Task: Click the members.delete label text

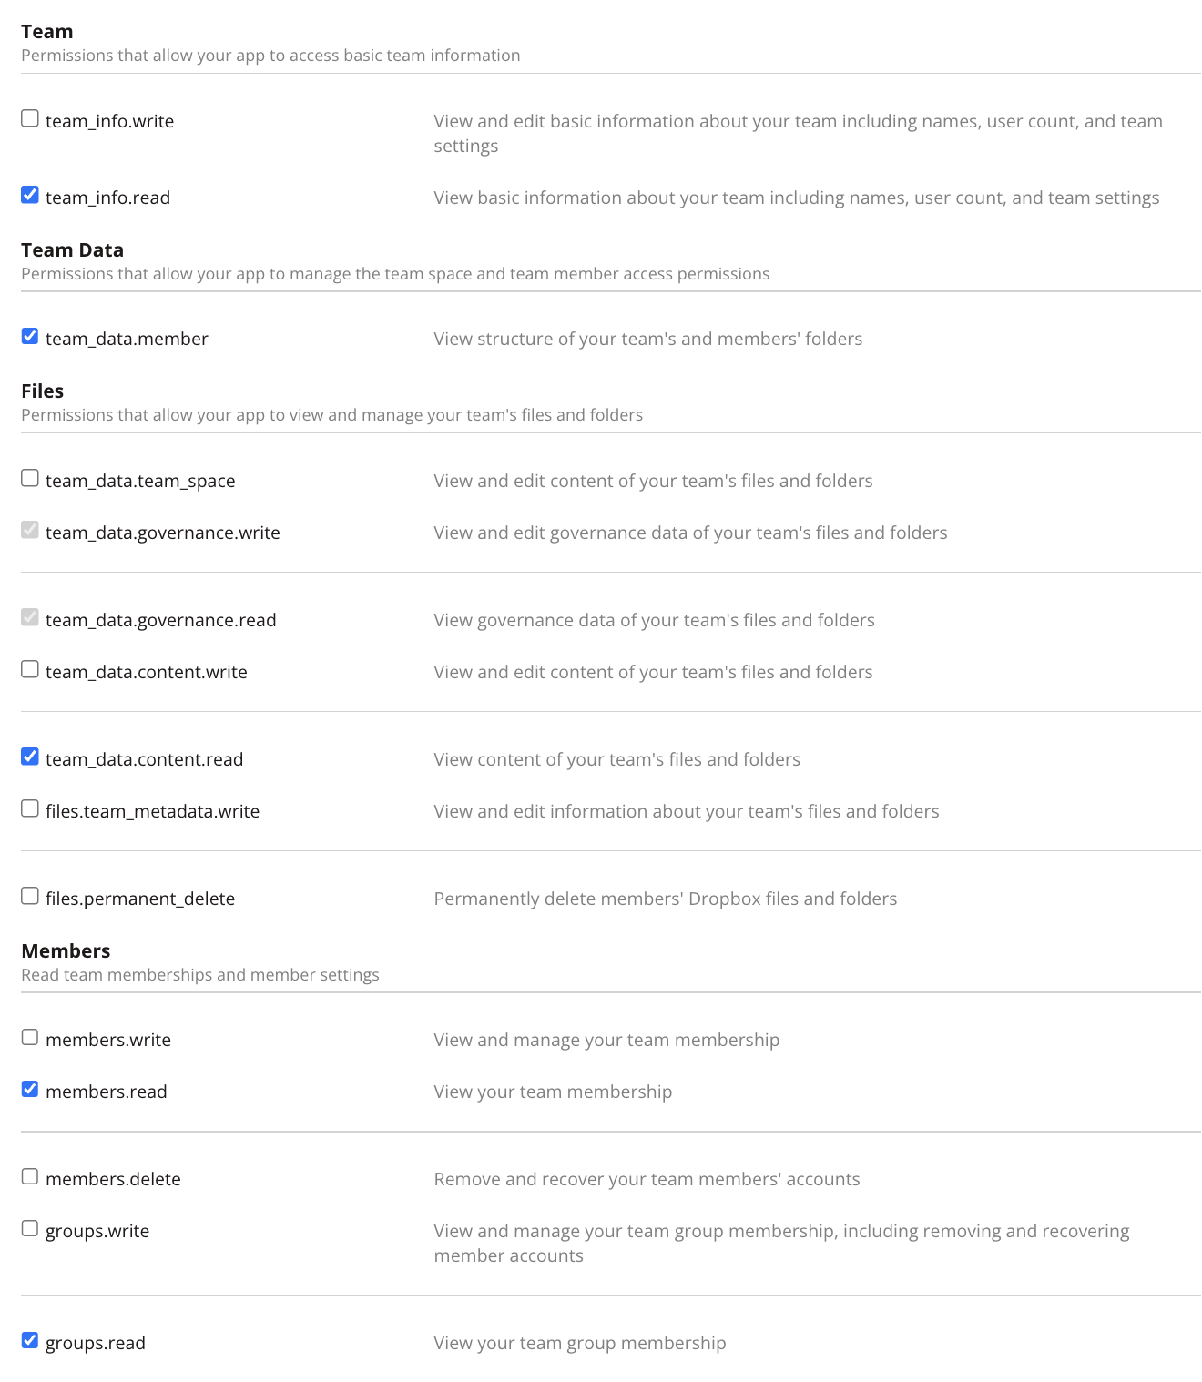Action: (x=113, y=1180)
